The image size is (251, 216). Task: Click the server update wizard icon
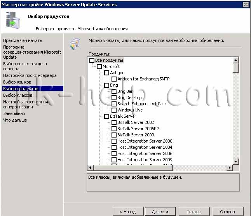[12, 20]
